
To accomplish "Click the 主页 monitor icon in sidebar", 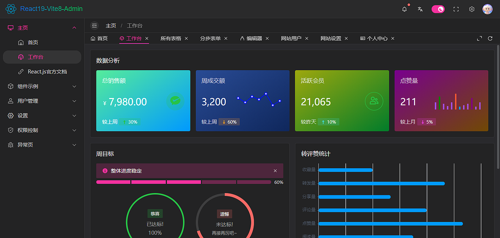I will point(11,28).
